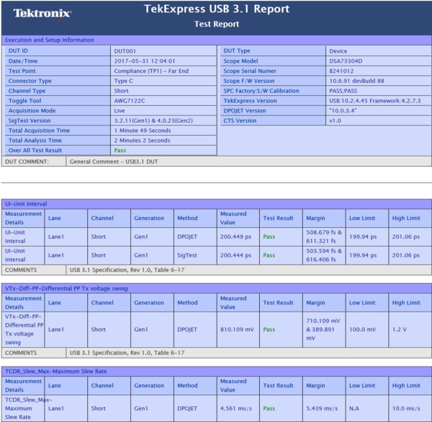Click the 'Execution and Setup Information' header
Viewport: 432px width, 422px height.
50,40
